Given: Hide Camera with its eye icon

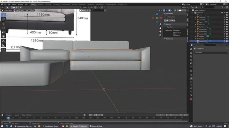Looking at the screenshot, I should coord(224,36).
